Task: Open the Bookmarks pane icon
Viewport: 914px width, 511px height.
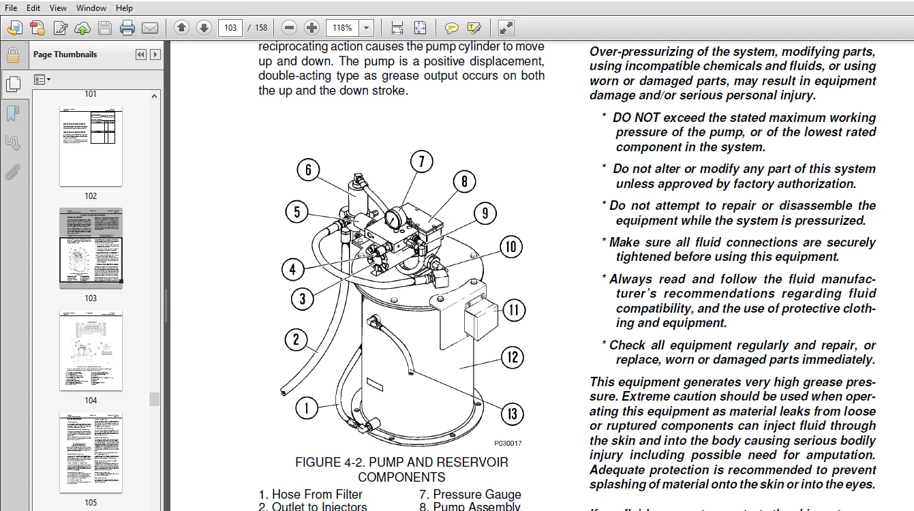Action: (12, 113)
